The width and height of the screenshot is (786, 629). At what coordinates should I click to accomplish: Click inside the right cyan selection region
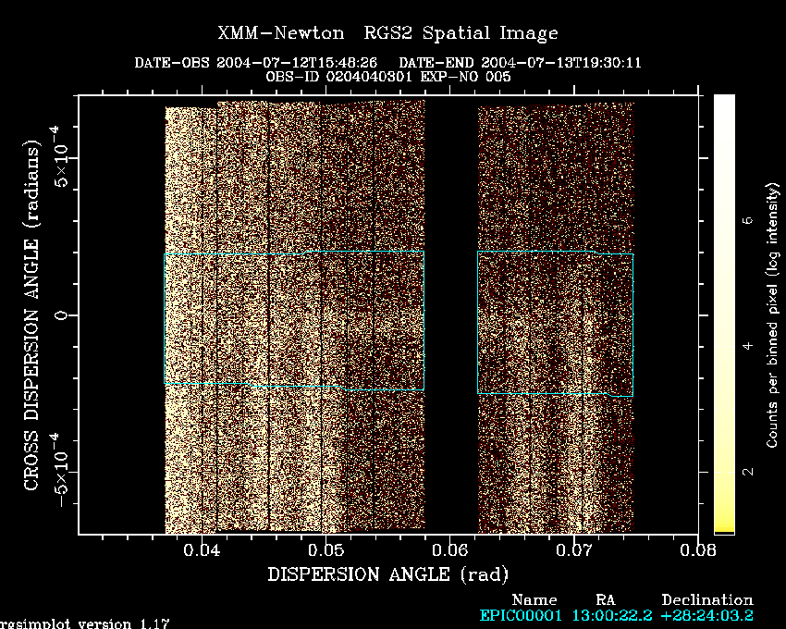pyautogui.click(x=555, y=323)
